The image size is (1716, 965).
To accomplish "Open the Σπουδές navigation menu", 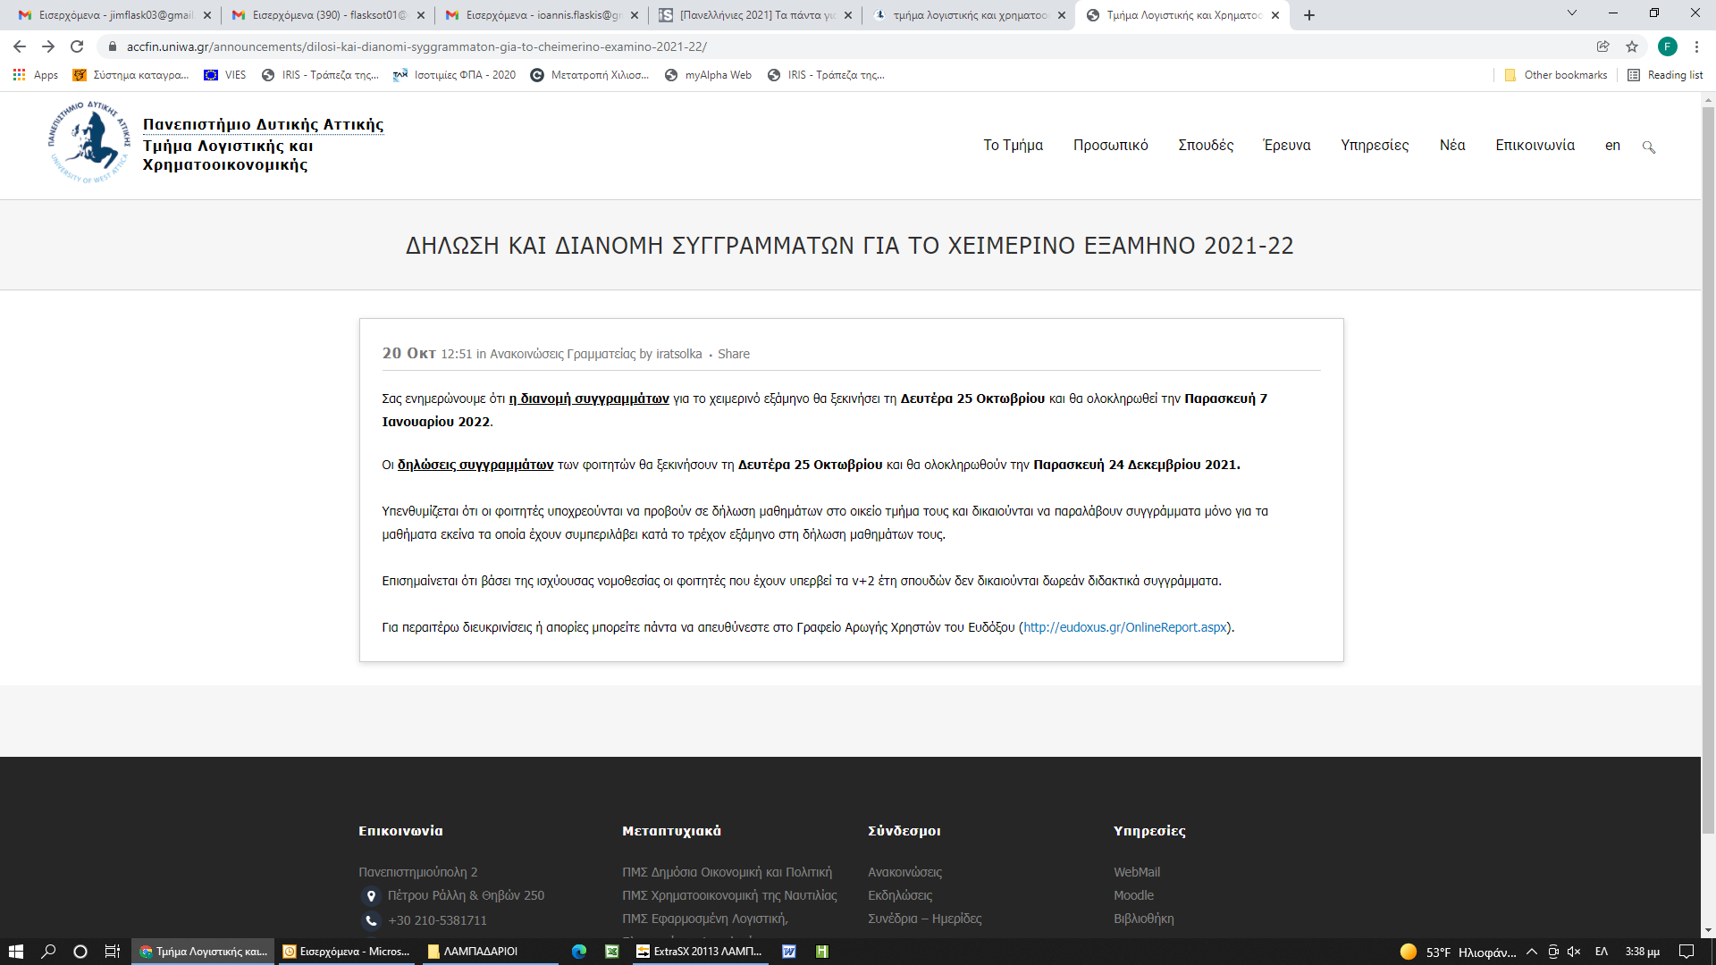I will (1205, 146).
